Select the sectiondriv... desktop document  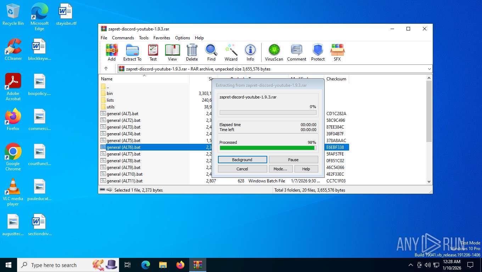pos(39,225)
